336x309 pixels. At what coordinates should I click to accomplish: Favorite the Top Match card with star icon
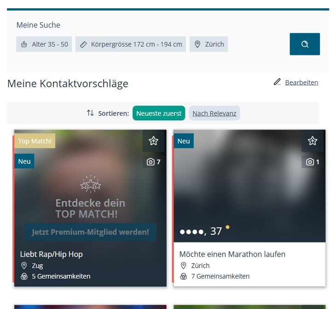[153, 141]
